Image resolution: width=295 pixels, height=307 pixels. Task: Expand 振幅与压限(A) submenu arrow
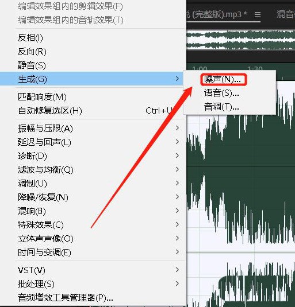(x=177, y=128)
